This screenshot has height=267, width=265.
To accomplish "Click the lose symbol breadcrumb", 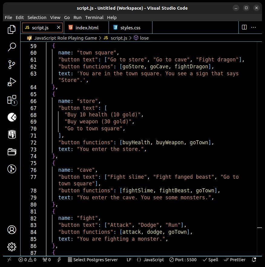I will click(144, 38).
